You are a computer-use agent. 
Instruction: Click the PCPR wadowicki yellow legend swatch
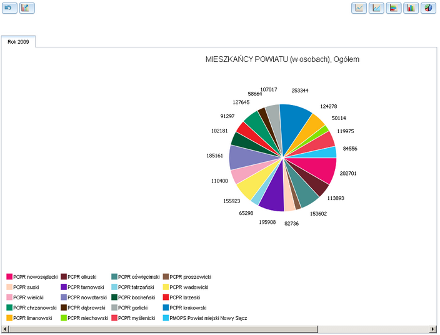pos(166,287)
